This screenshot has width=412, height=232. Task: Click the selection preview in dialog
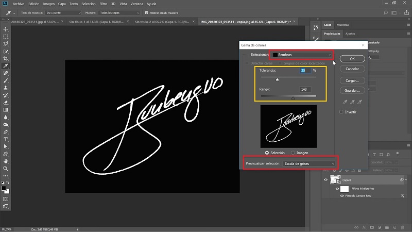[288, 126]
